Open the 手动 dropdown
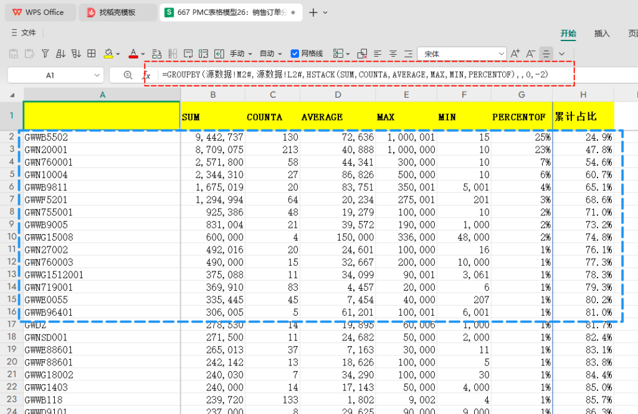 241,54
